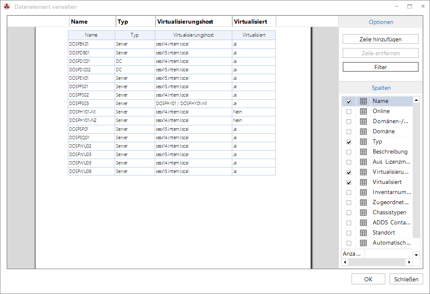The height and width of the screenshot is (294, 430).
Task: Click the table icon beside Virtualisiert entry
Action: (x=363, y=182)
